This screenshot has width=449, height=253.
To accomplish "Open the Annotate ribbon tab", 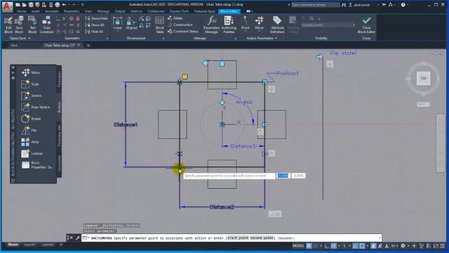I will (51, 11).
